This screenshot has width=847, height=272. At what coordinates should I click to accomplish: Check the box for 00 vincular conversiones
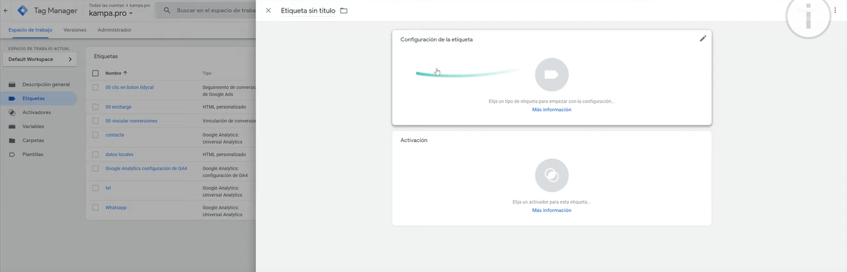tap(95, 121)
